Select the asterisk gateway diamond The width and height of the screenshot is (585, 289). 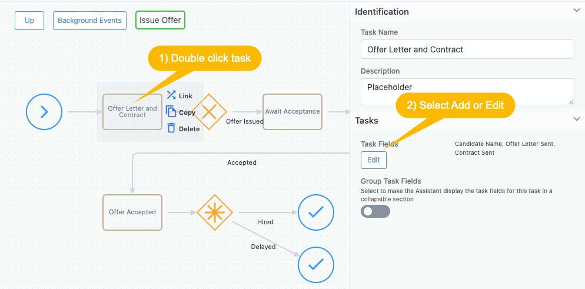(214, 212)
